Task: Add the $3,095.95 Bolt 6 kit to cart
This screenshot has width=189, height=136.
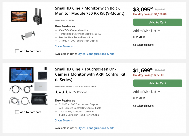Action: [x=158, y=22]
